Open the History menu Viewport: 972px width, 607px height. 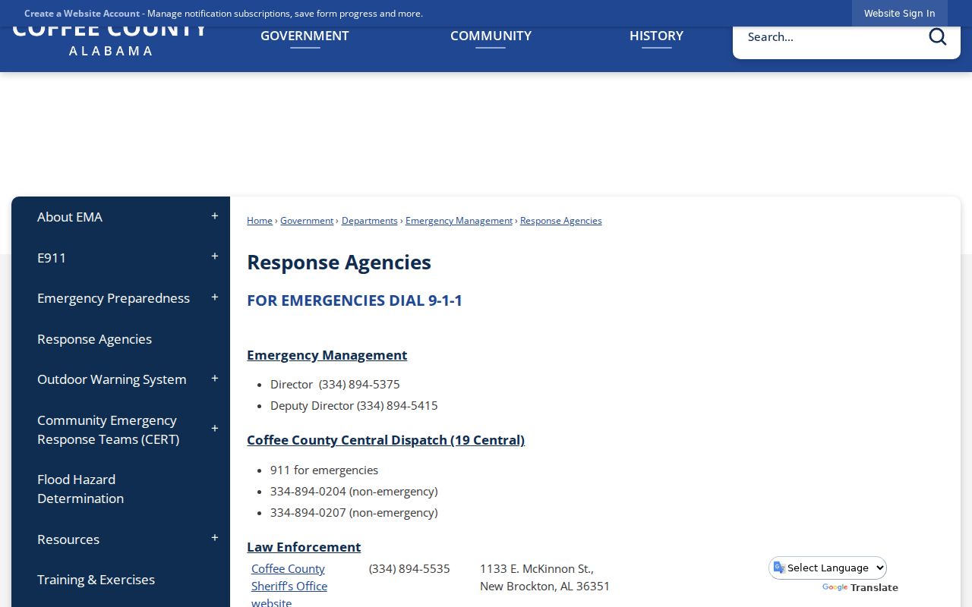(x=656, y=36)
